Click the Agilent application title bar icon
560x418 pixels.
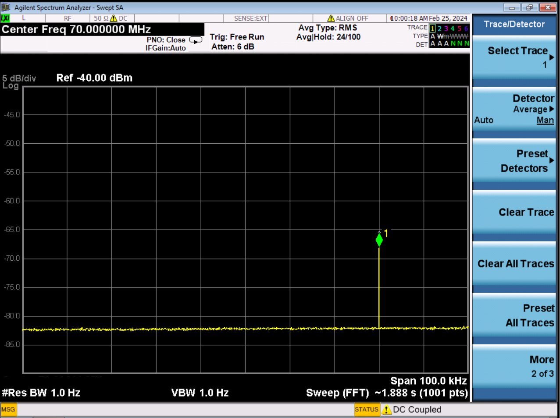[6, 7]
